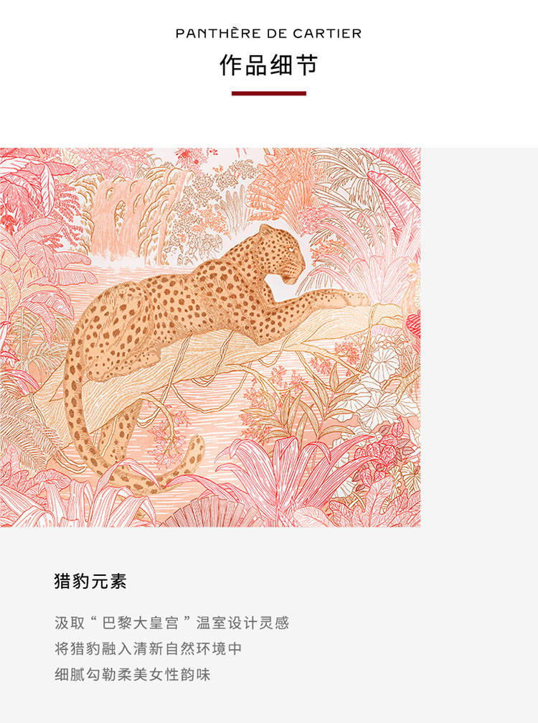Viewport: 538px width, 723px height.
Task: Click the 猎豹元素 section heading
Action: (x=90, y=581)
